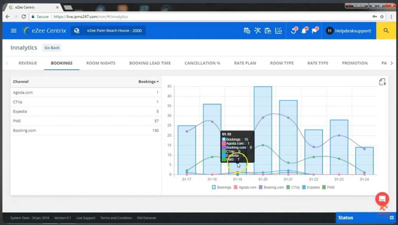The image size is (398, 225).
Task: Export chart data via the download icon
Action: [382, 82]
